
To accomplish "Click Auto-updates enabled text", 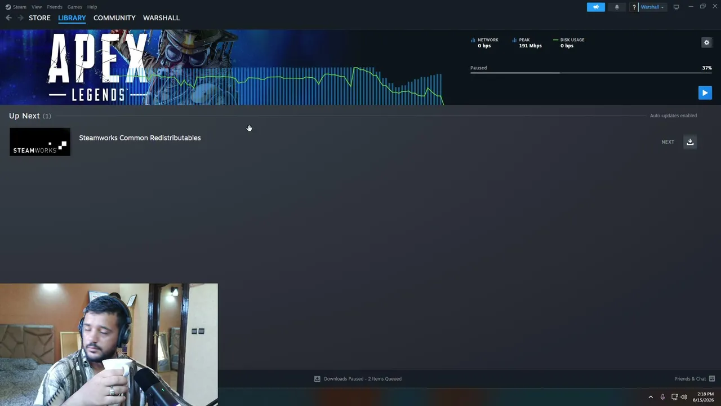I will 673,116.
